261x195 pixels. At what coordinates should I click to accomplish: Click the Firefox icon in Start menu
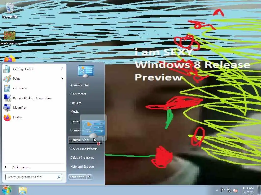(7, 117)
